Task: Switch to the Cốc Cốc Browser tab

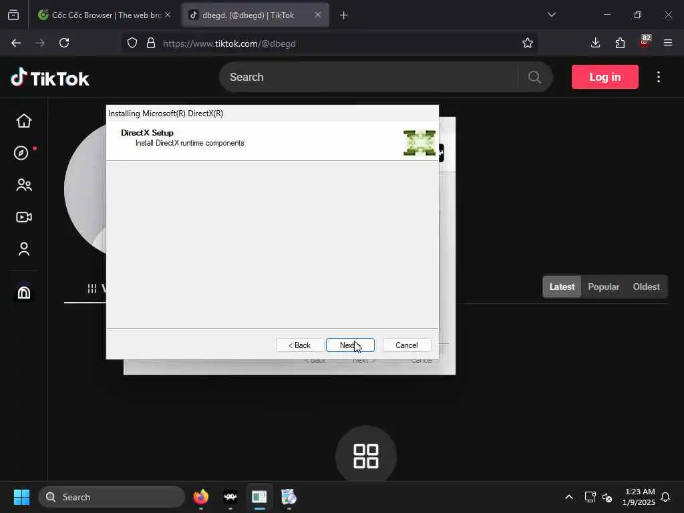Action: click(105, 15)
